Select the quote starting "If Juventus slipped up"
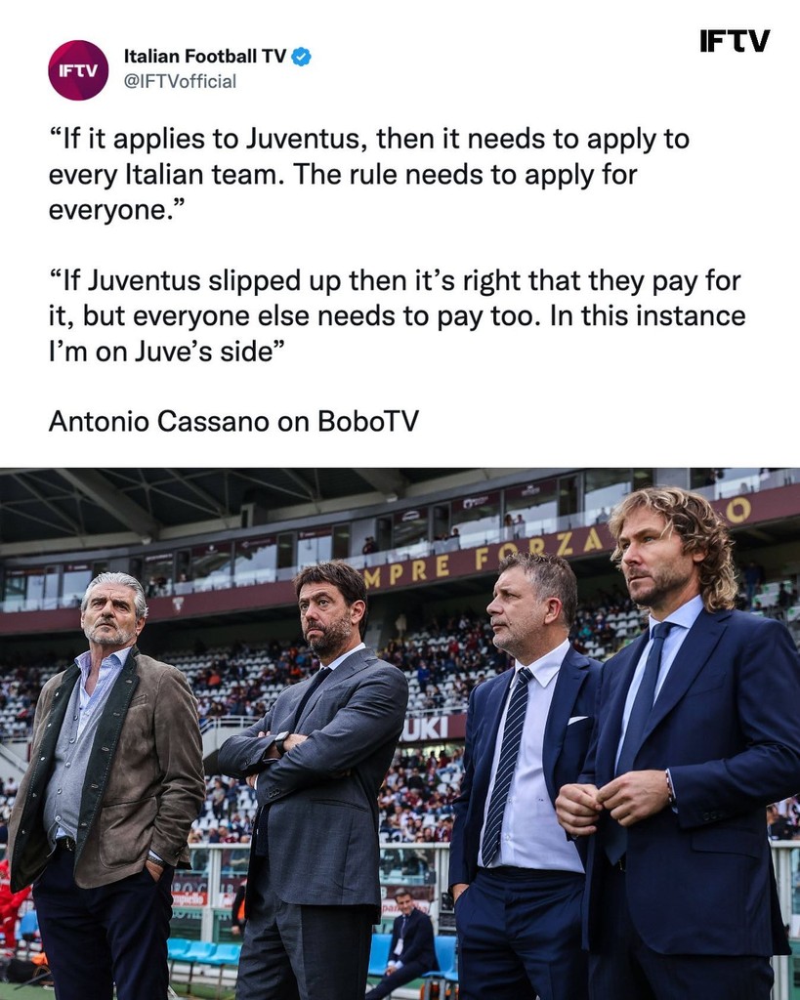This screenshot has height=1000, width=800. coord(397,315)
